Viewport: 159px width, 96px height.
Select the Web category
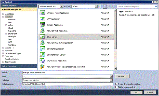tap(10, 22)
